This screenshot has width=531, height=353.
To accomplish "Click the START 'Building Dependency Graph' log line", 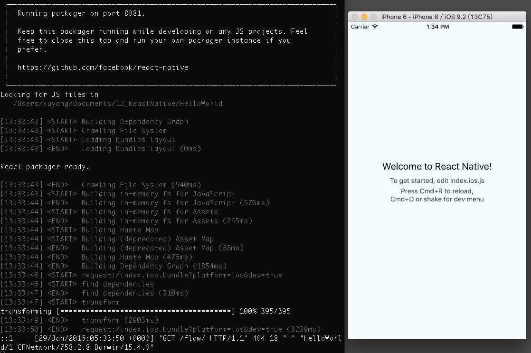I will [x=95, y=122].
